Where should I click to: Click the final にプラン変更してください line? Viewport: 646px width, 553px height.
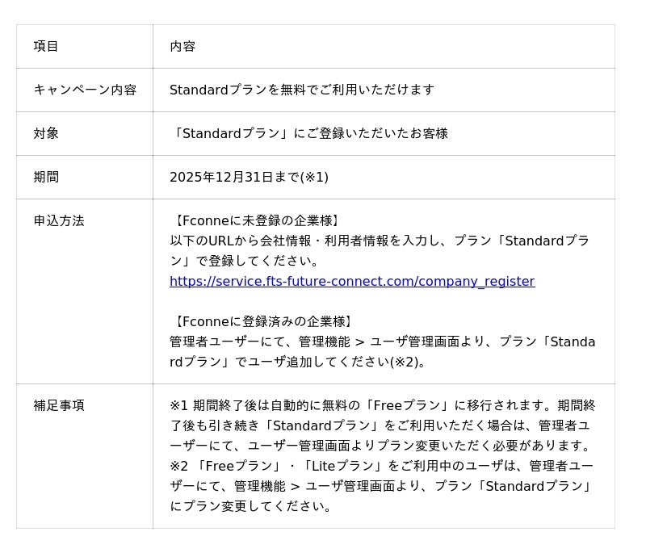click(x=251, y=506)
